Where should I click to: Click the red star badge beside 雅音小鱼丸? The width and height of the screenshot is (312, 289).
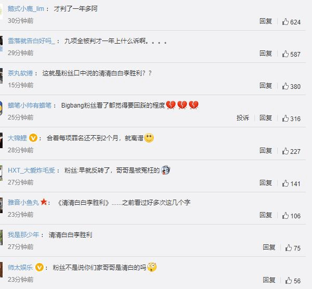[44, 202]
